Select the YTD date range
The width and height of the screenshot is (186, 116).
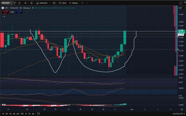point(22,114)
